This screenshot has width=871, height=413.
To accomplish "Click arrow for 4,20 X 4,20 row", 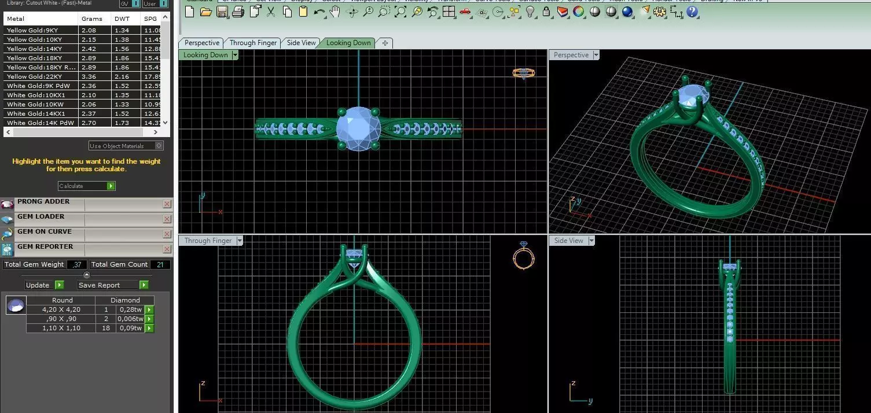I will (149, 309).
